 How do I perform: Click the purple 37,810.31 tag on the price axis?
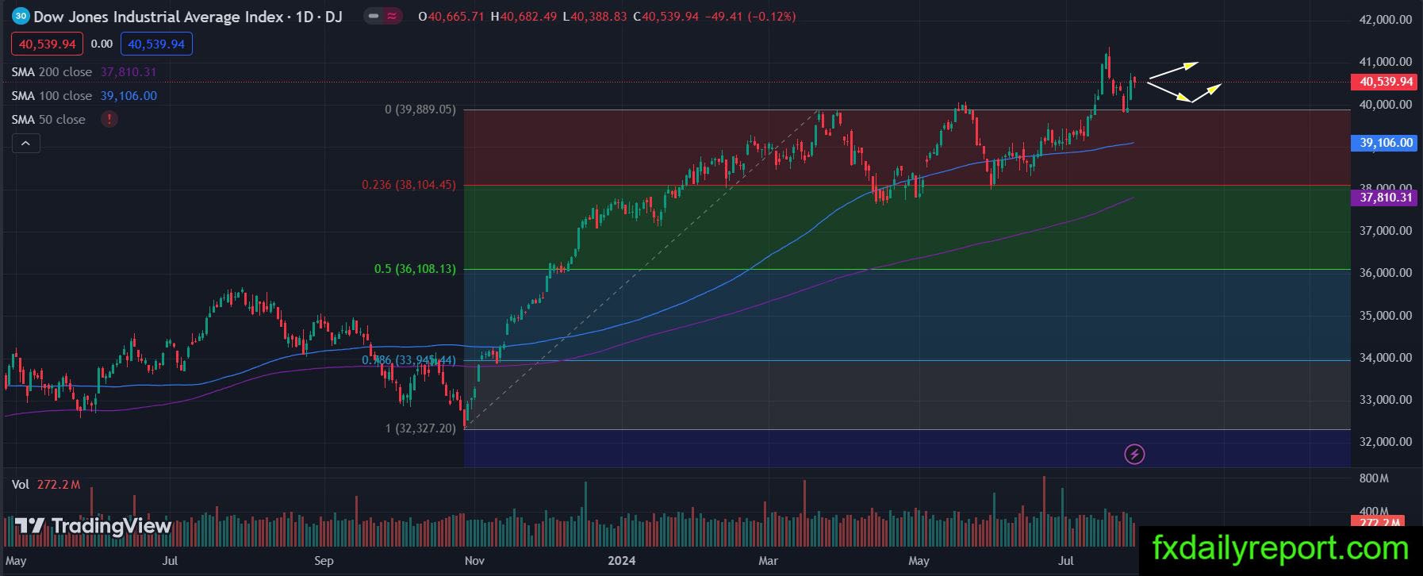(x=1383, y=197)
